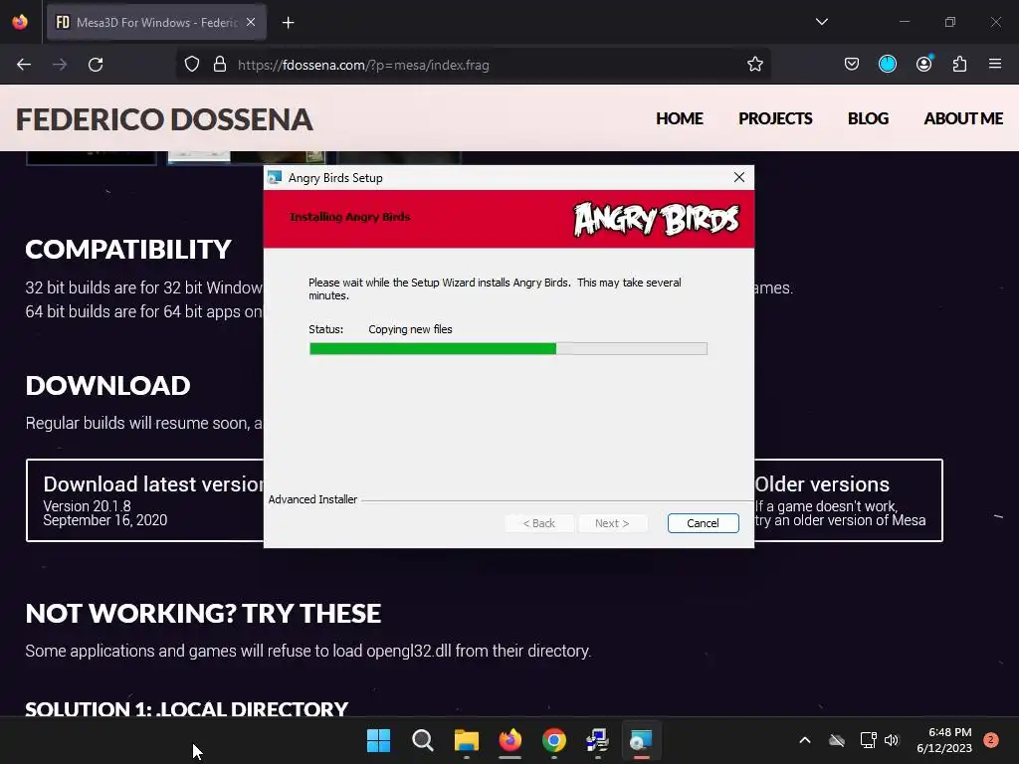This screenshot has height=764, width=1019.
Task: Open the volume speaker tray icon
Action: (892, 740)
